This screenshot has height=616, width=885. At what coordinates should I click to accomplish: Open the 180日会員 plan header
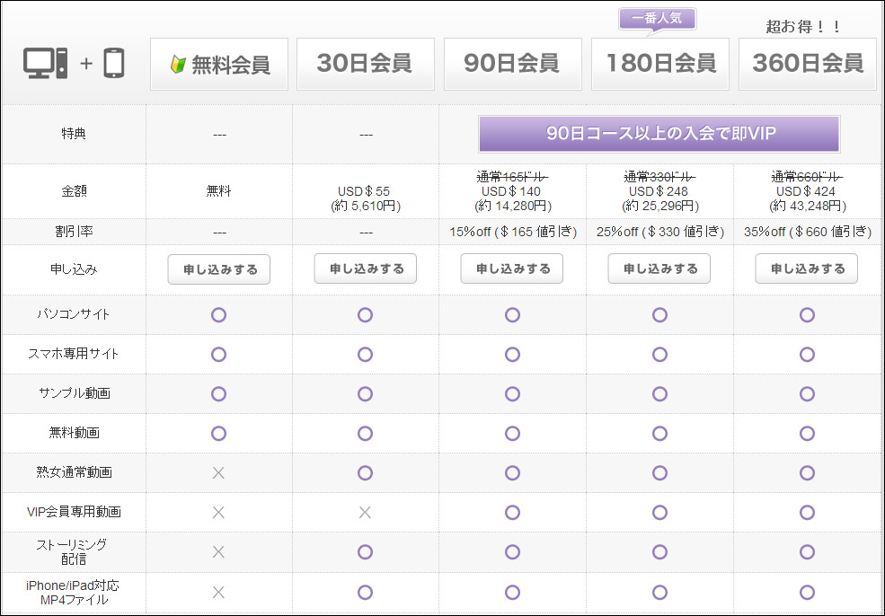659,64
